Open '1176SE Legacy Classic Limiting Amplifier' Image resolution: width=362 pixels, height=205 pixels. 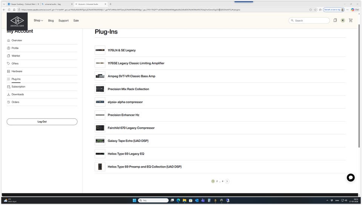[136, 63]
